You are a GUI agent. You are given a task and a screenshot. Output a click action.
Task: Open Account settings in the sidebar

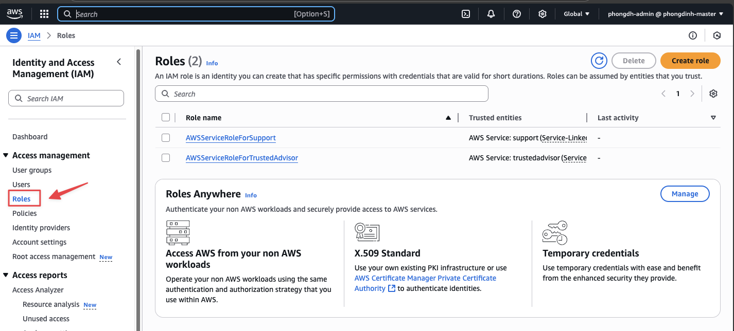(x=40, y=242)
